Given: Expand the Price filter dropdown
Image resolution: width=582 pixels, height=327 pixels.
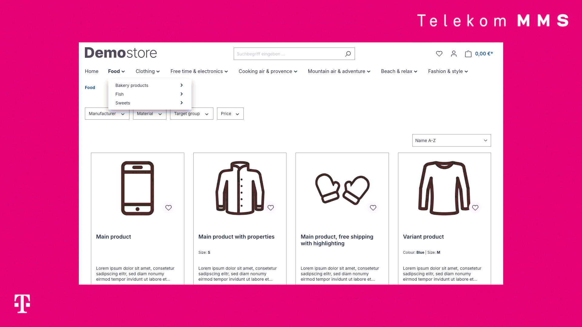Looking at the screenshot, I should [x=230, y=114].
